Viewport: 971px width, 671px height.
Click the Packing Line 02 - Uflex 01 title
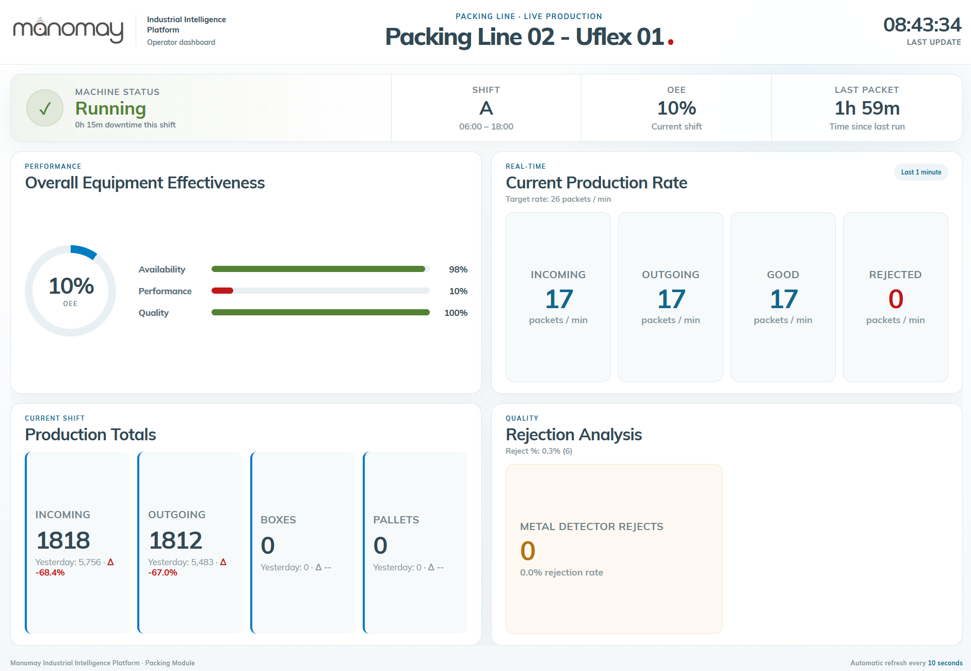[x=524, y=37]
